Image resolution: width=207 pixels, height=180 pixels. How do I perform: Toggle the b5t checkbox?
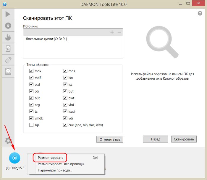65,91
